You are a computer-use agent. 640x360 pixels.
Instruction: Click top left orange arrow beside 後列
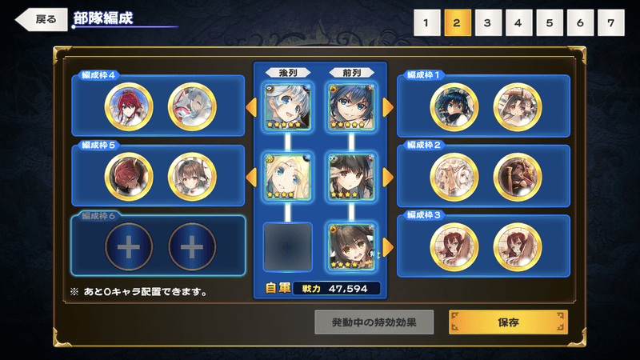click(x=251, y=107)
